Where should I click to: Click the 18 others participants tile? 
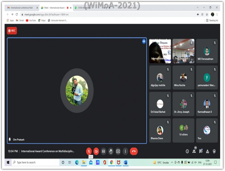pos(184,130)
